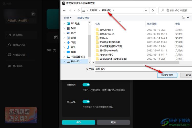The height and width of the screenshot is (128, 192).
Task: Open the 组织 menu
Action: coord(68,18)
